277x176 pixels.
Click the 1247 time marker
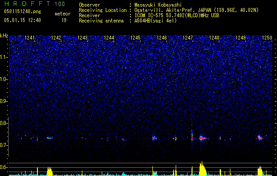click(188, 37)
